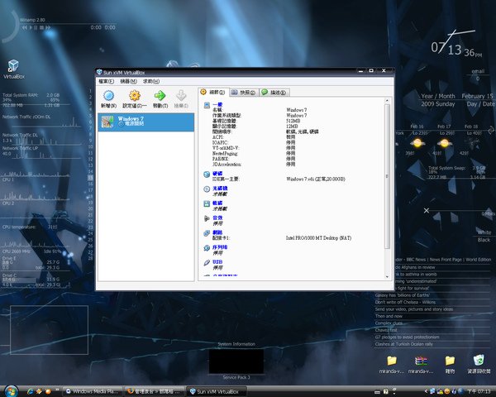Click the Network section adapter icon
Viewport: 496px width, 397px height.
click(x=207, y=233)
